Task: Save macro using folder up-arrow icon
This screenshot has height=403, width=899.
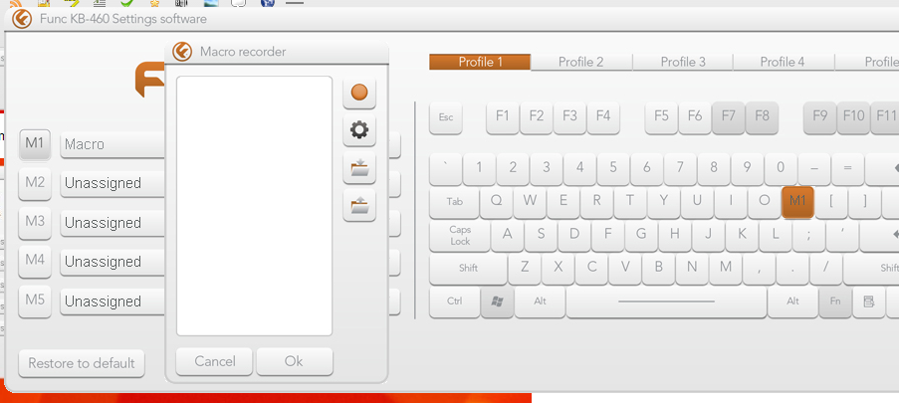Action: point(359,205)
